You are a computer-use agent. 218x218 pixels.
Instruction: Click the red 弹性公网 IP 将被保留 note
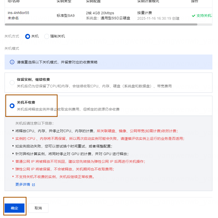pos(64,169)
